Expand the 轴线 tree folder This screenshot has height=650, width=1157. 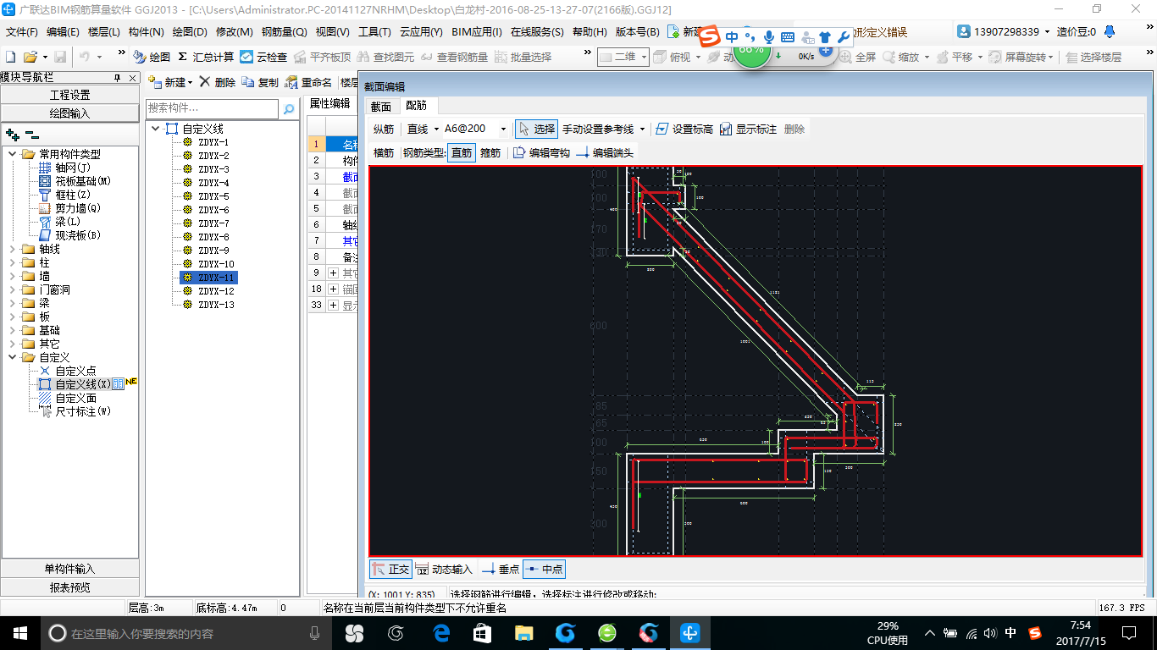pos(13,249)
